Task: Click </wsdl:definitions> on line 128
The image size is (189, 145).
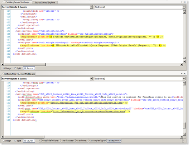Action: click(25, 120)
